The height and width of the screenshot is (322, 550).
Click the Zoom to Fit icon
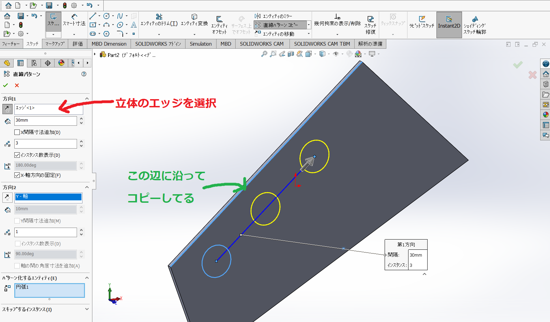264,54
